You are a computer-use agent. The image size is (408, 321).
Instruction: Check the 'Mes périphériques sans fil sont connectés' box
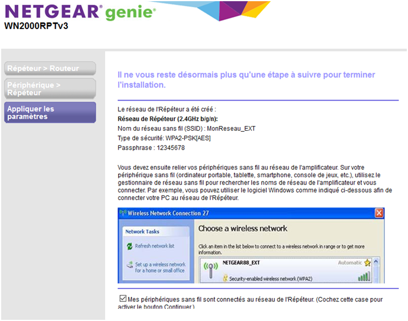tap(123, 299)
